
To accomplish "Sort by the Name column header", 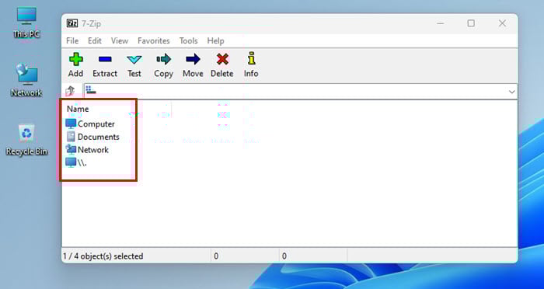I will click(x=78, y=109).
